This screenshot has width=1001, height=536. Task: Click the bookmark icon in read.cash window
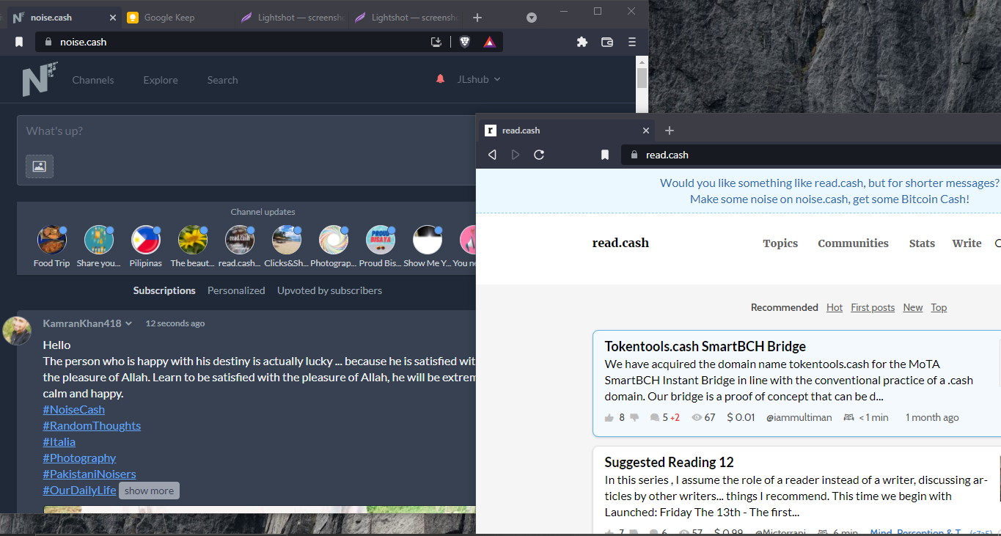[x=605, y=155]
